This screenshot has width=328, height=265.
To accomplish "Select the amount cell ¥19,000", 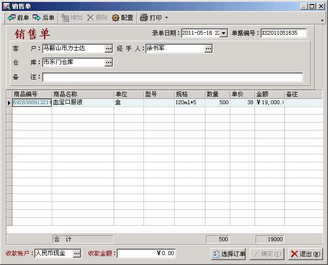I will coord(269,103).
